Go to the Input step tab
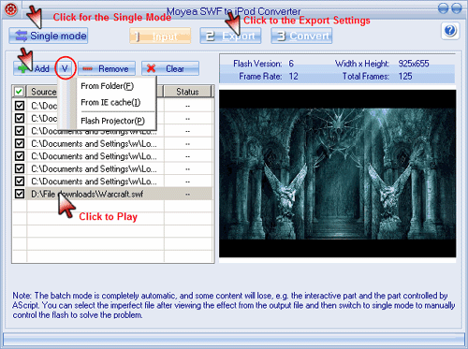This screenshot has width=468, height=349. click(x=160, y=36)
